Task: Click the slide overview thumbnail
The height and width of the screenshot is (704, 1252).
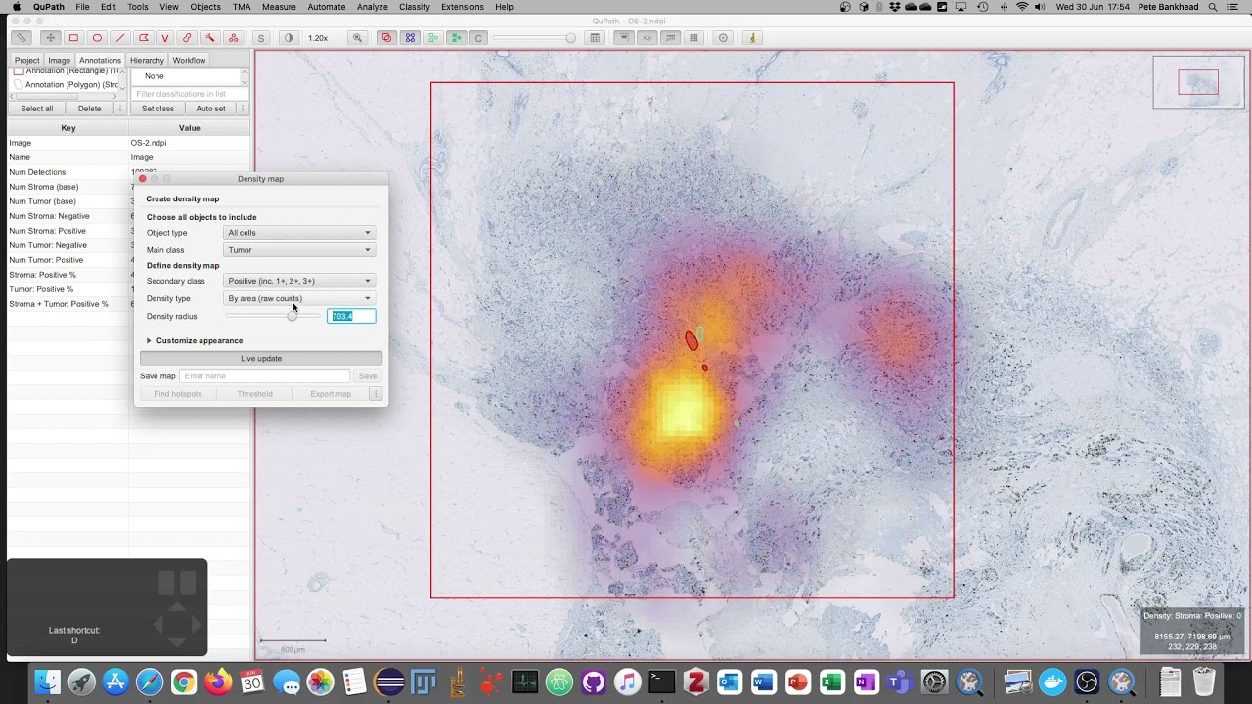Action: (x=1198, y=82)
